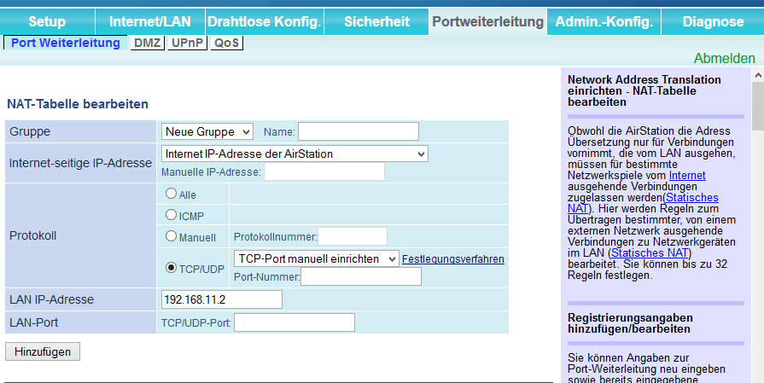764x383 pixels.
Task: Open the Festlegungsverfahren link
Action: pos(453,258)
